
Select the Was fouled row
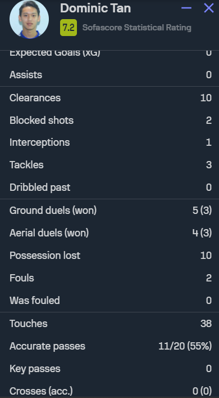tap(109, 300)
